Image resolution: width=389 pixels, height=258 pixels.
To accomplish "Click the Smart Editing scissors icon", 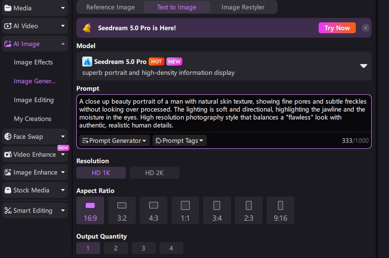I will (8, 210).
